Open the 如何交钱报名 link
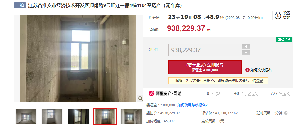The height and width of the screenshot is (131, 293). coord(261,70)
